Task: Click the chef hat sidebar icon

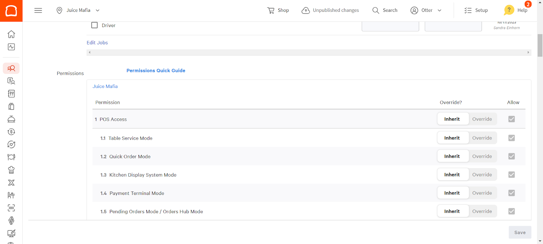Action: 11,170
